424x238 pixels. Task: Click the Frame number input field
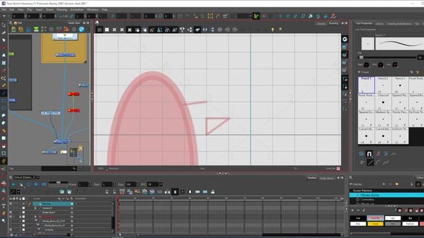pyautogui.click(x=83, y=184)
